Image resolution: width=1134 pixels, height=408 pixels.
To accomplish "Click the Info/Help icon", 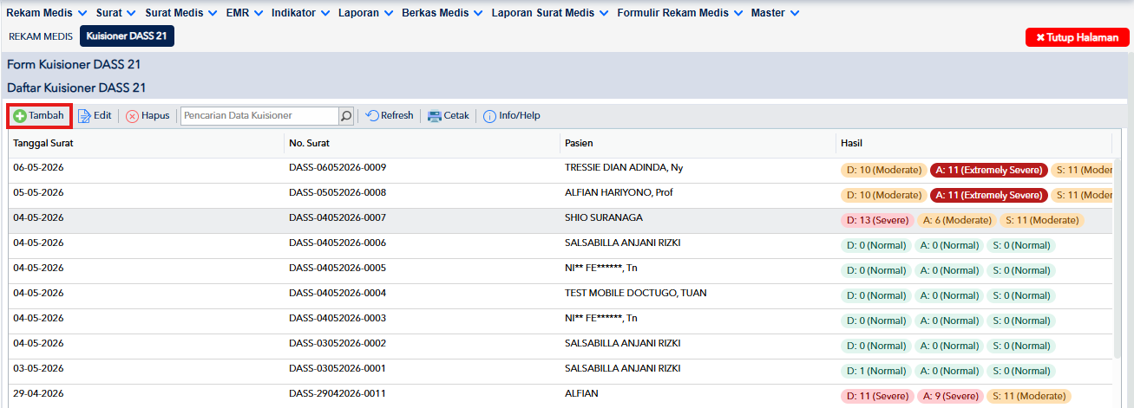I will click(489, 116).
